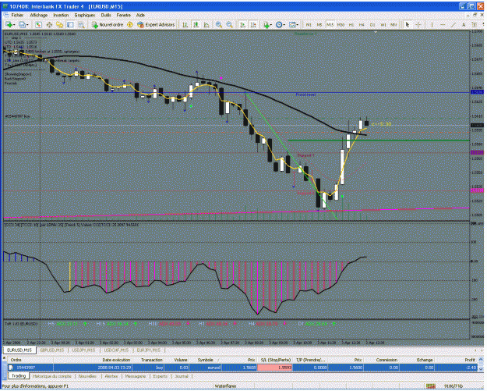Open the Affichage menu
The image size is (487, 391).
click(39, 15)
